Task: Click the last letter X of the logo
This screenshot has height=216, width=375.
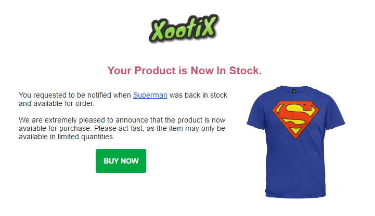Action: click(x=210, y=26)
